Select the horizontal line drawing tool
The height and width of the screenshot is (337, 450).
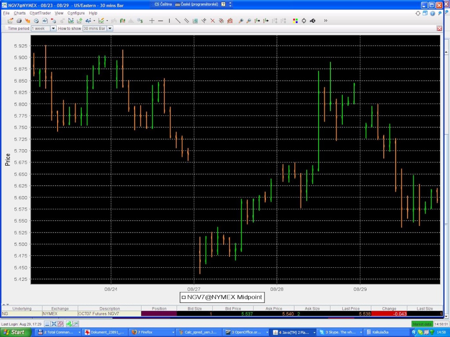[160, 21]
